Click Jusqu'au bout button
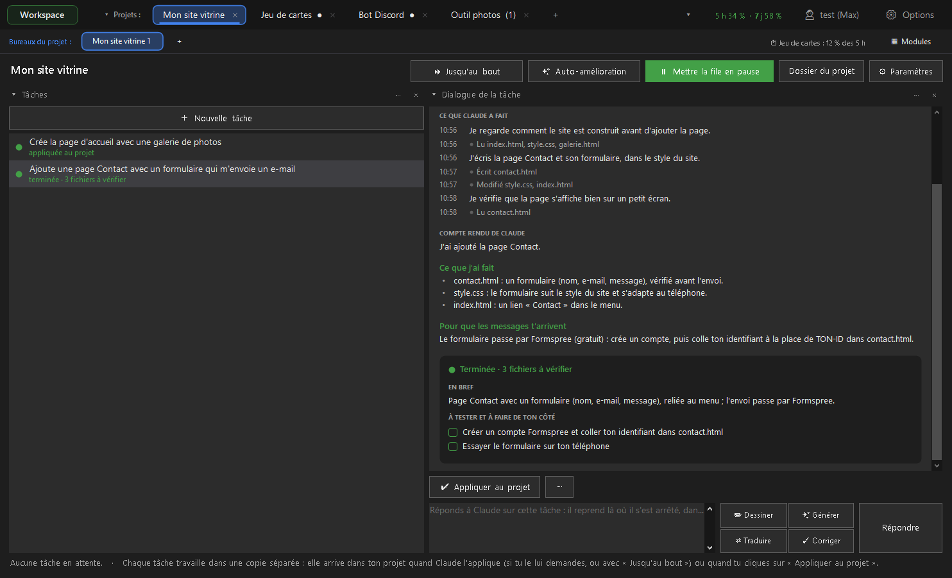 pyautogui.click(x=466, y=71)
